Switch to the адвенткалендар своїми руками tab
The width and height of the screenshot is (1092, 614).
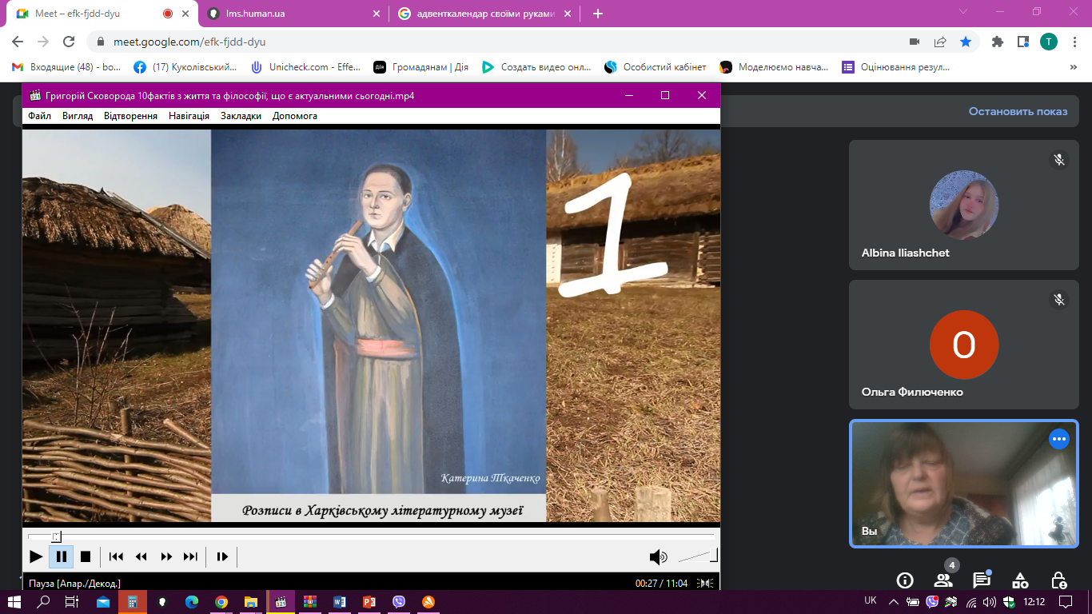click(484, 14)
